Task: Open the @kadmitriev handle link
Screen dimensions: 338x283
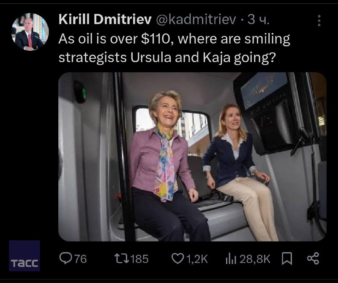Action: pos(196,19)
